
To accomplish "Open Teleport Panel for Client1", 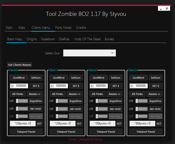I will (x=66, y=132).
